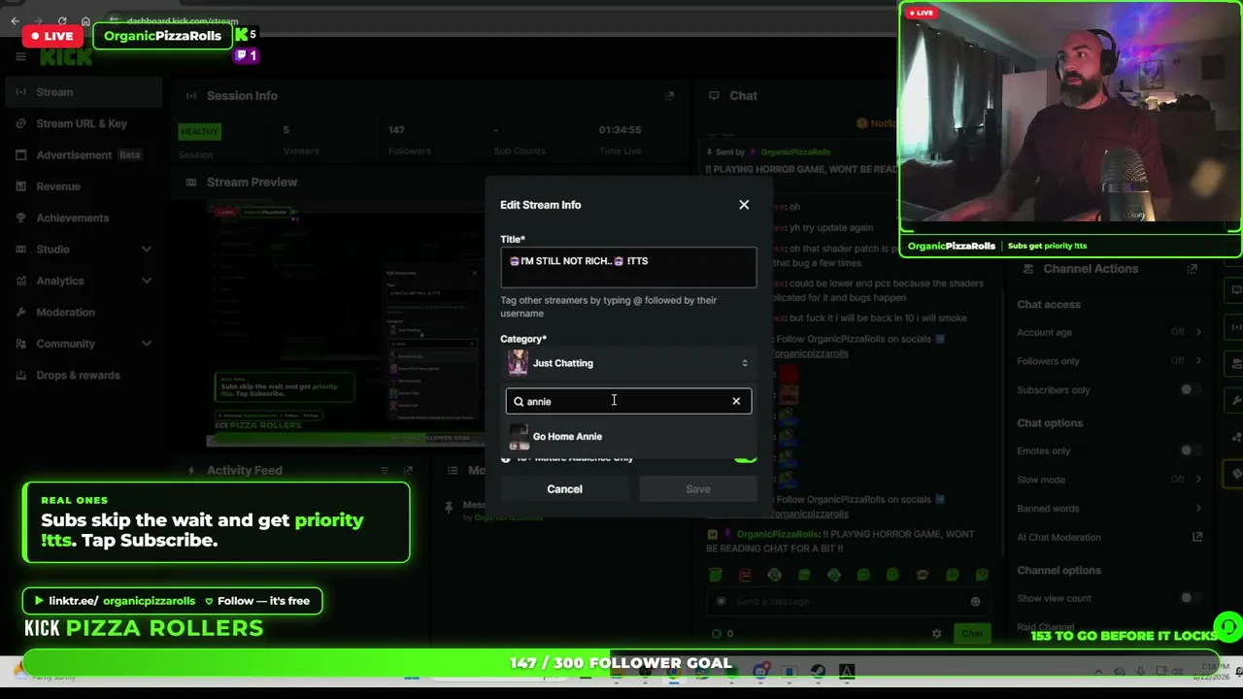Toggle the Subscribers only switch
1243x699 pixels.
click(x=1192, y=390)
